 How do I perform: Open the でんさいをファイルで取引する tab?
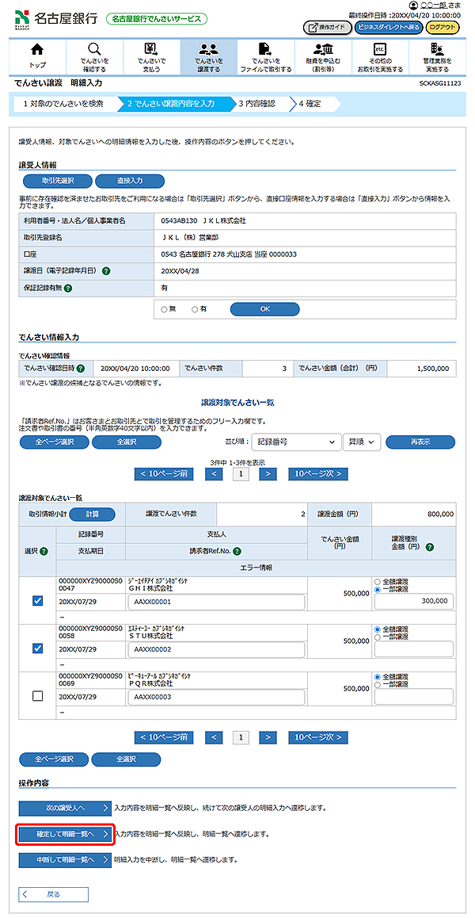click(265, 57)
